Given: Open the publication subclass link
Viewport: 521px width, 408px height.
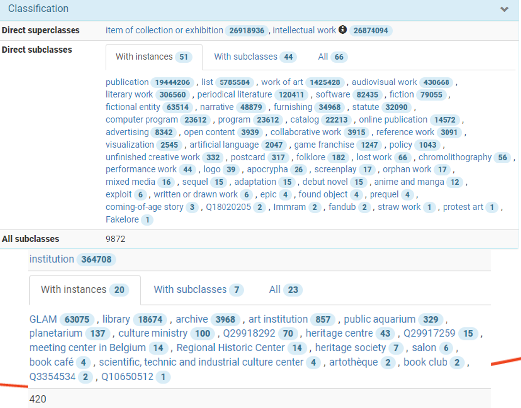Looking at the screenshot, I should (x=127, y=82).
